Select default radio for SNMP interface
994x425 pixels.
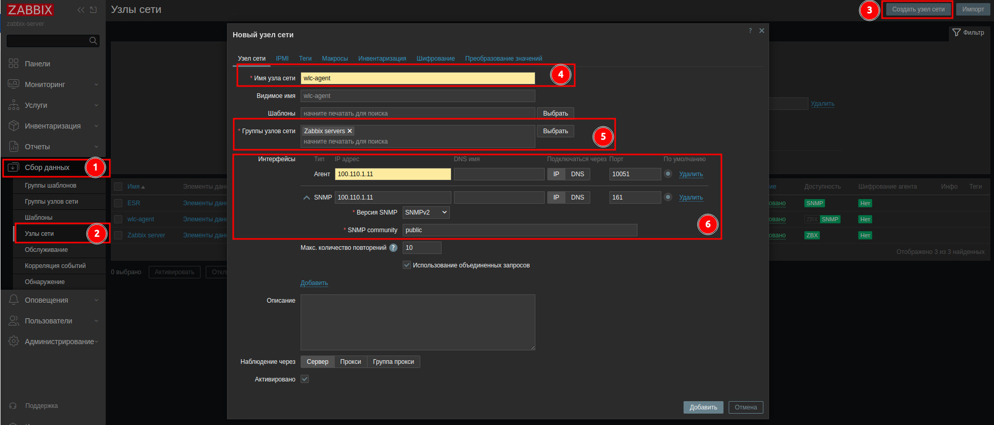(x=668, y=197)
